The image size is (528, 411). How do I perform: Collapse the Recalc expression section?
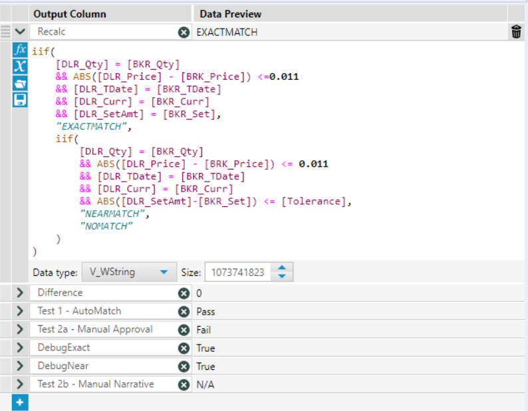(20, 32)
